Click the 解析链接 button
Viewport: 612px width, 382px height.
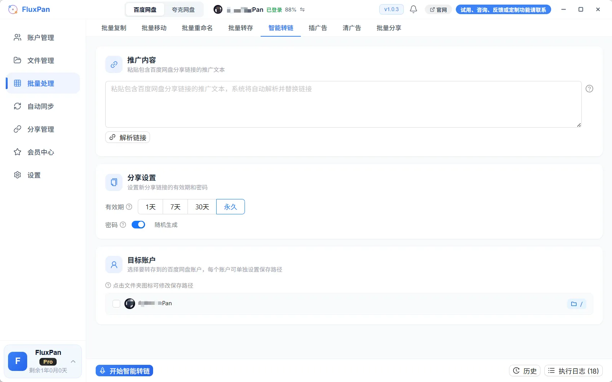tap(127, 138)
